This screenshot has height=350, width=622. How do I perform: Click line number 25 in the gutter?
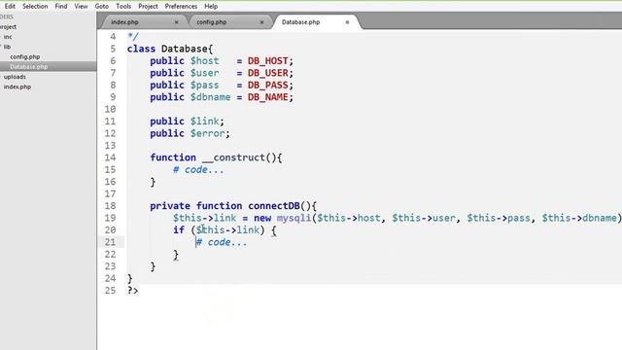[110, 291]
